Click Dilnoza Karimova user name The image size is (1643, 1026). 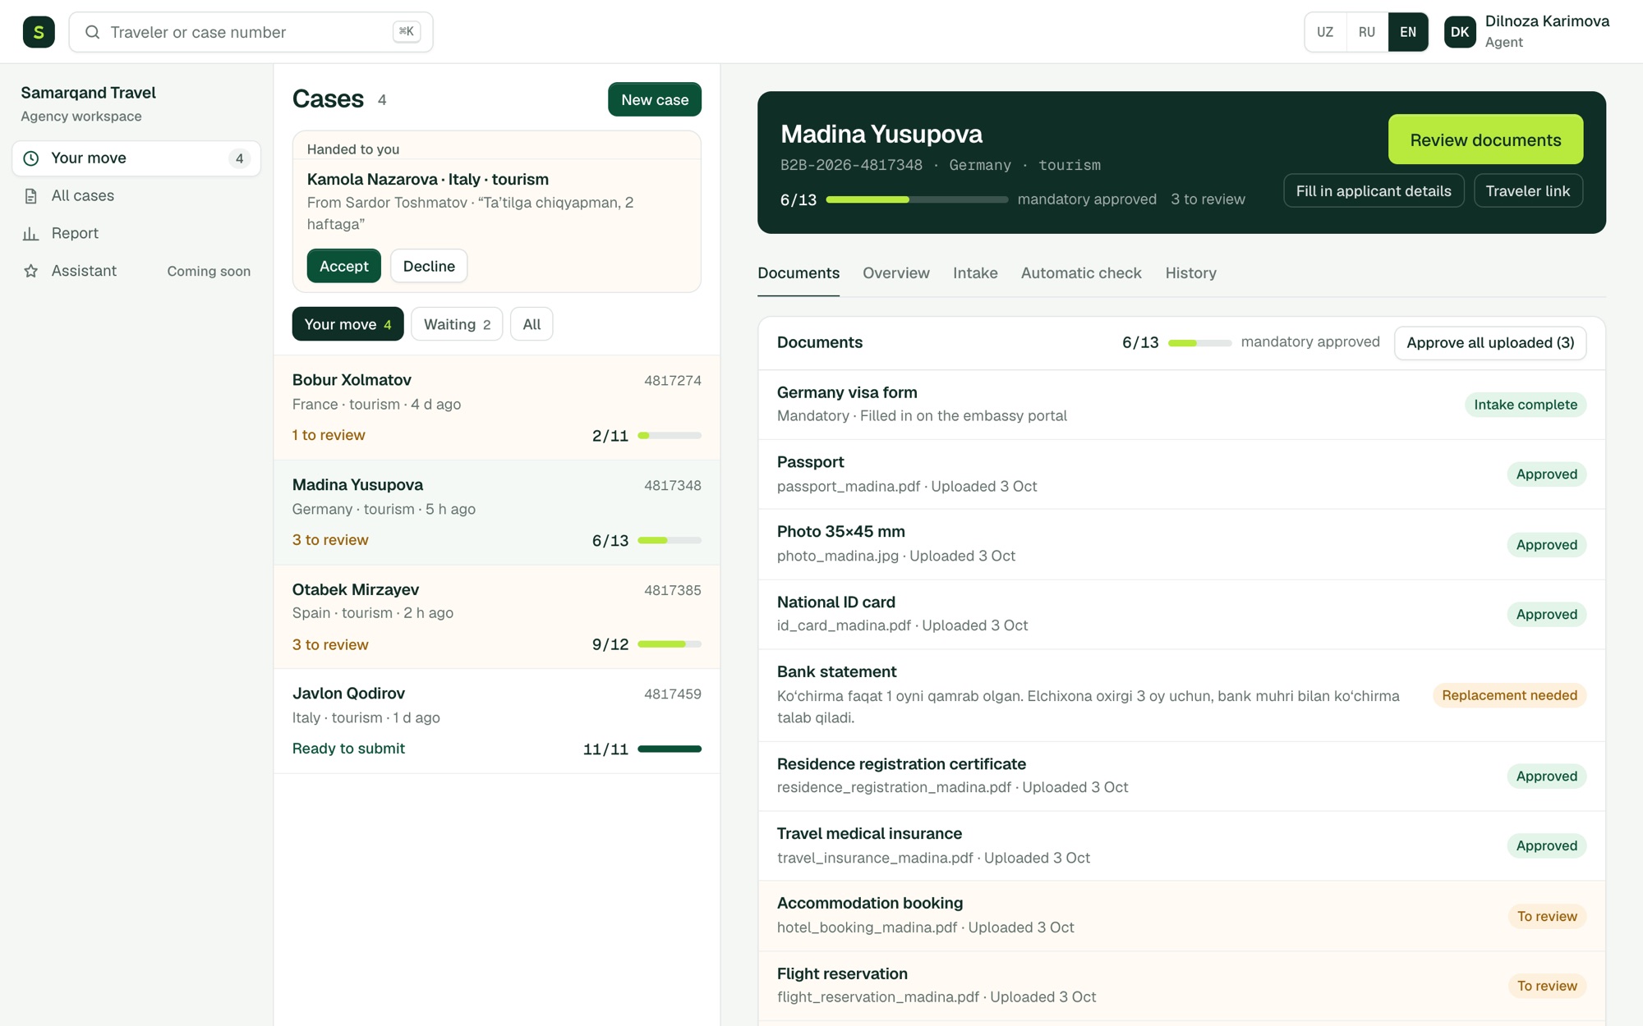(1547, 21)
